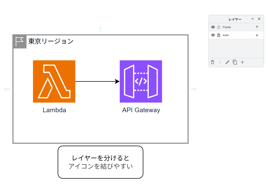Click the region flag icon on frame
The width and height of the screenshot is (268, 187).
click(x=20, y=42)
